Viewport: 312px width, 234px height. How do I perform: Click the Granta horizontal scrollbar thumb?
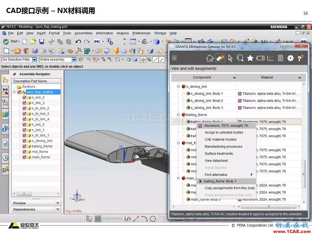click(269, 207)
